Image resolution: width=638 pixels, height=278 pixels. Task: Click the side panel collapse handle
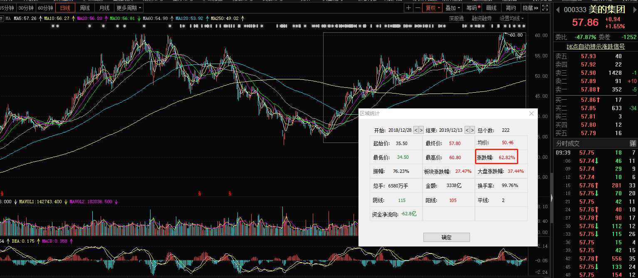pos(552,198)
